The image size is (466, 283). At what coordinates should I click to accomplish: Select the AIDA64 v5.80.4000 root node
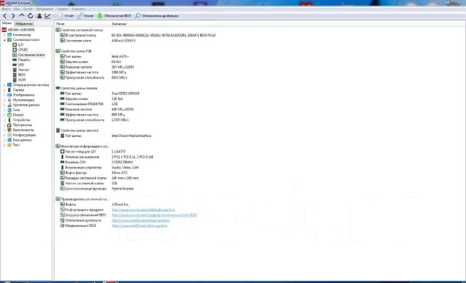(18, 30)
